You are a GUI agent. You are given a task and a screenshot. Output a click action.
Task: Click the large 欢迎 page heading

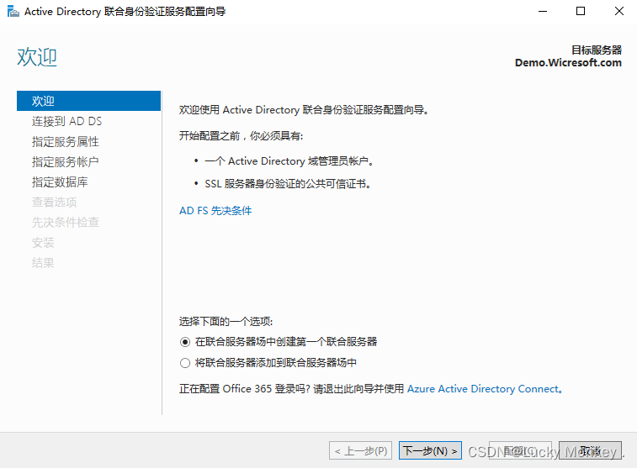coord(37,57)
